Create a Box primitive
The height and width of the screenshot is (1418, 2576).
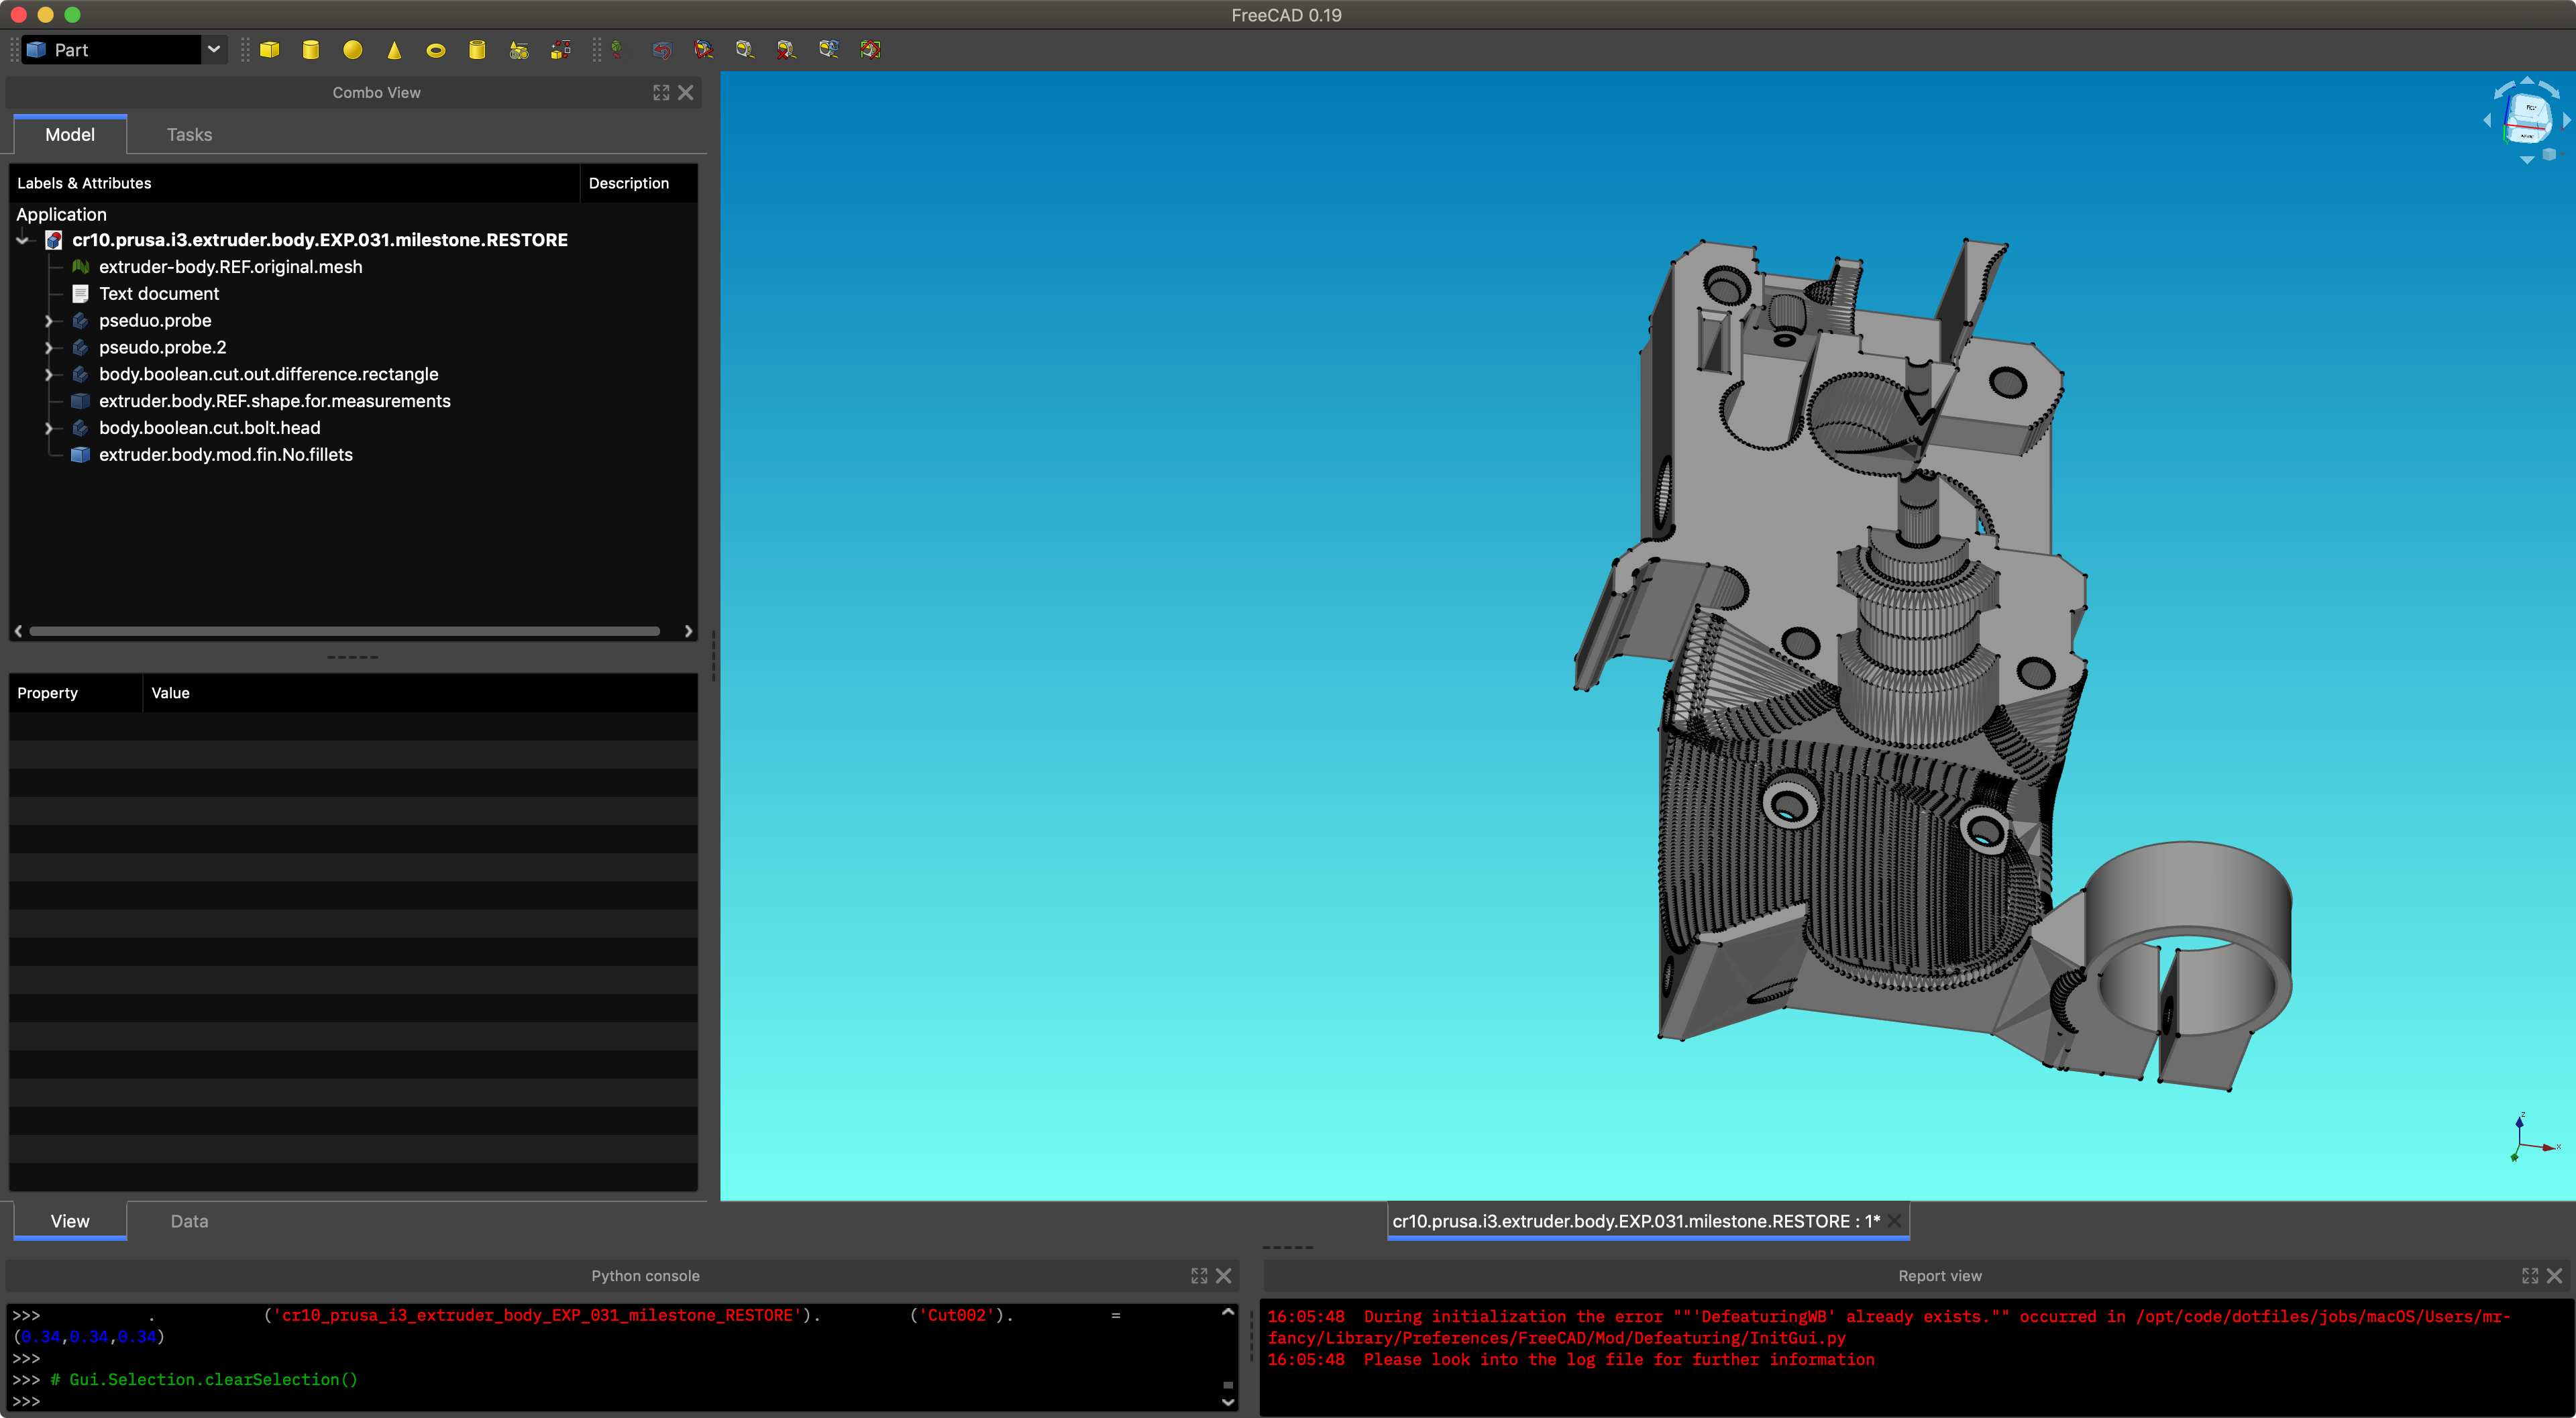coord(270,50)
